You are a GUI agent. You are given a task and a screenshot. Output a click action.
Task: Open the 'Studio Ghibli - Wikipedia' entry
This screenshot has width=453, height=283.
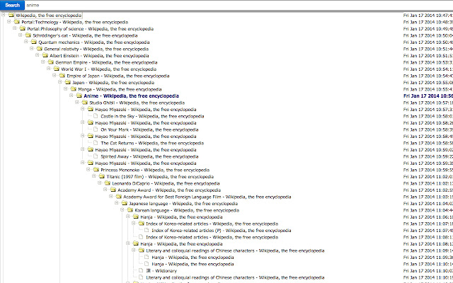click(137, 103)
